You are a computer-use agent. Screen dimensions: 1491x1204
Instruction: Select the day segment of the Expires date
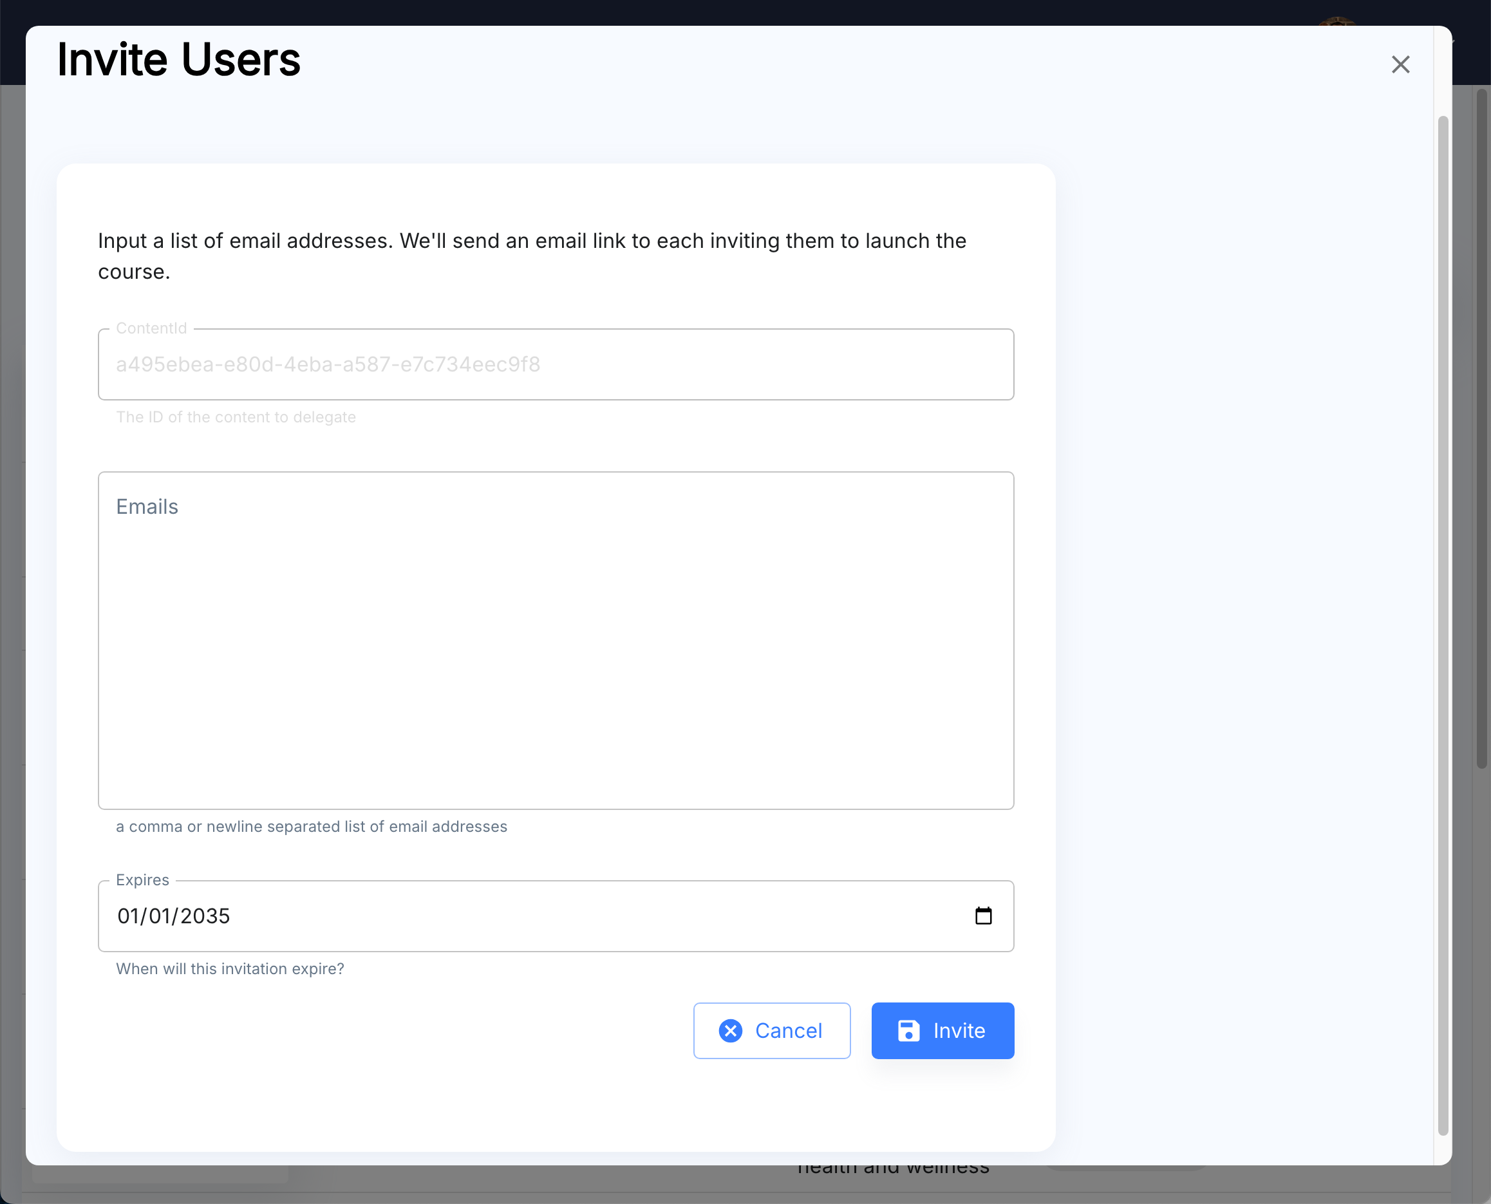pos(160,916)
